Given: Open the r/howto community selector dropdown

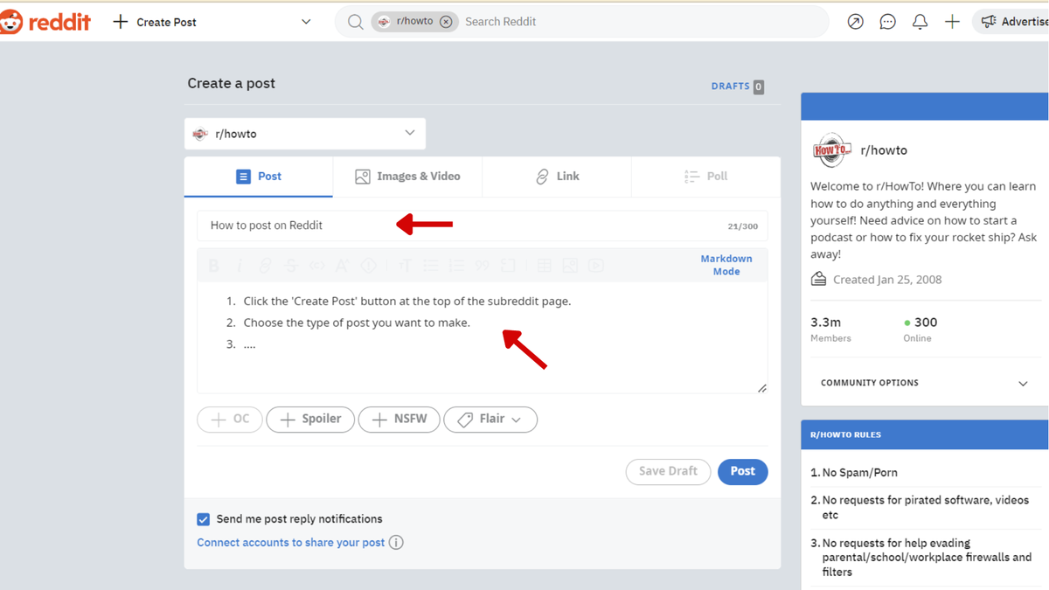Looking at the screenshot, I should [304, 133].
